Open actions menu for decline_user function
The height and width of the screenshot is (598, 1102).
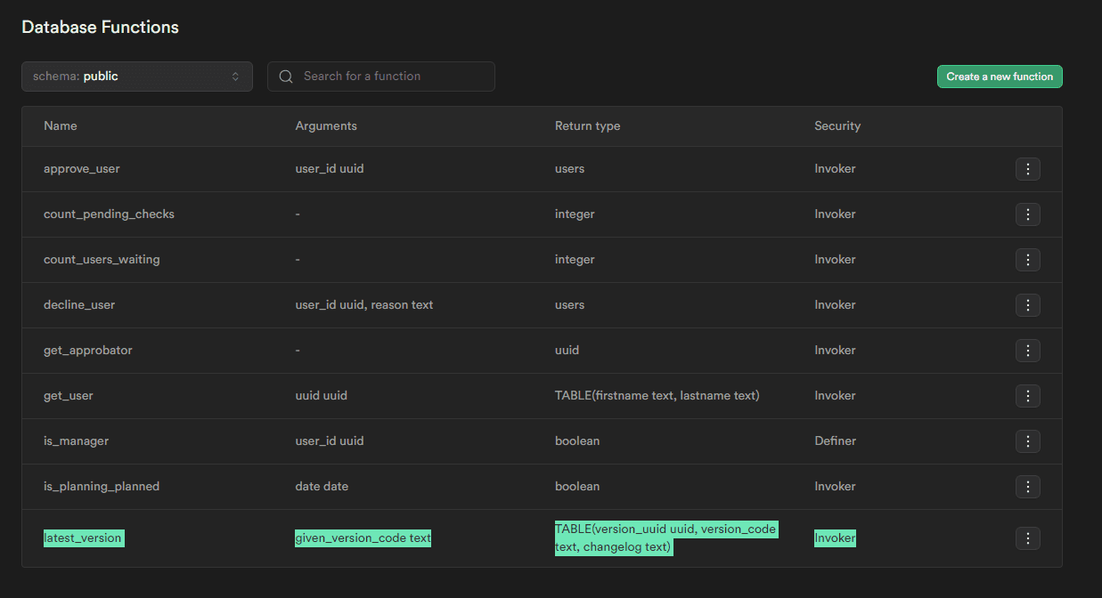(x=1027, y=305)
